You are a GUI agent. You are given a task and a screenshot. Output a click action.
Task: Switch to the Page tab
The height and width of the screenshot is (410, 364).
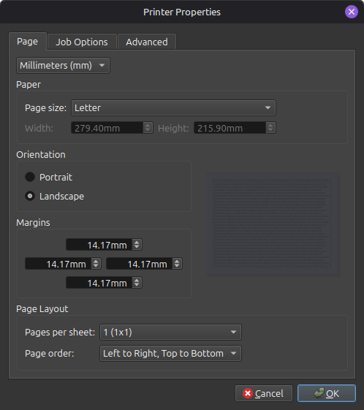(x=28, y=42)
